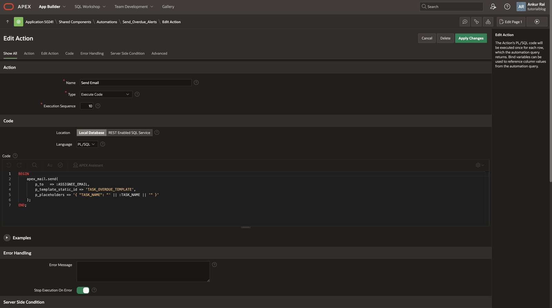Viewport: 552px width, 308px height.
Task: Click the Delete button
Action: tap(445, 38)
